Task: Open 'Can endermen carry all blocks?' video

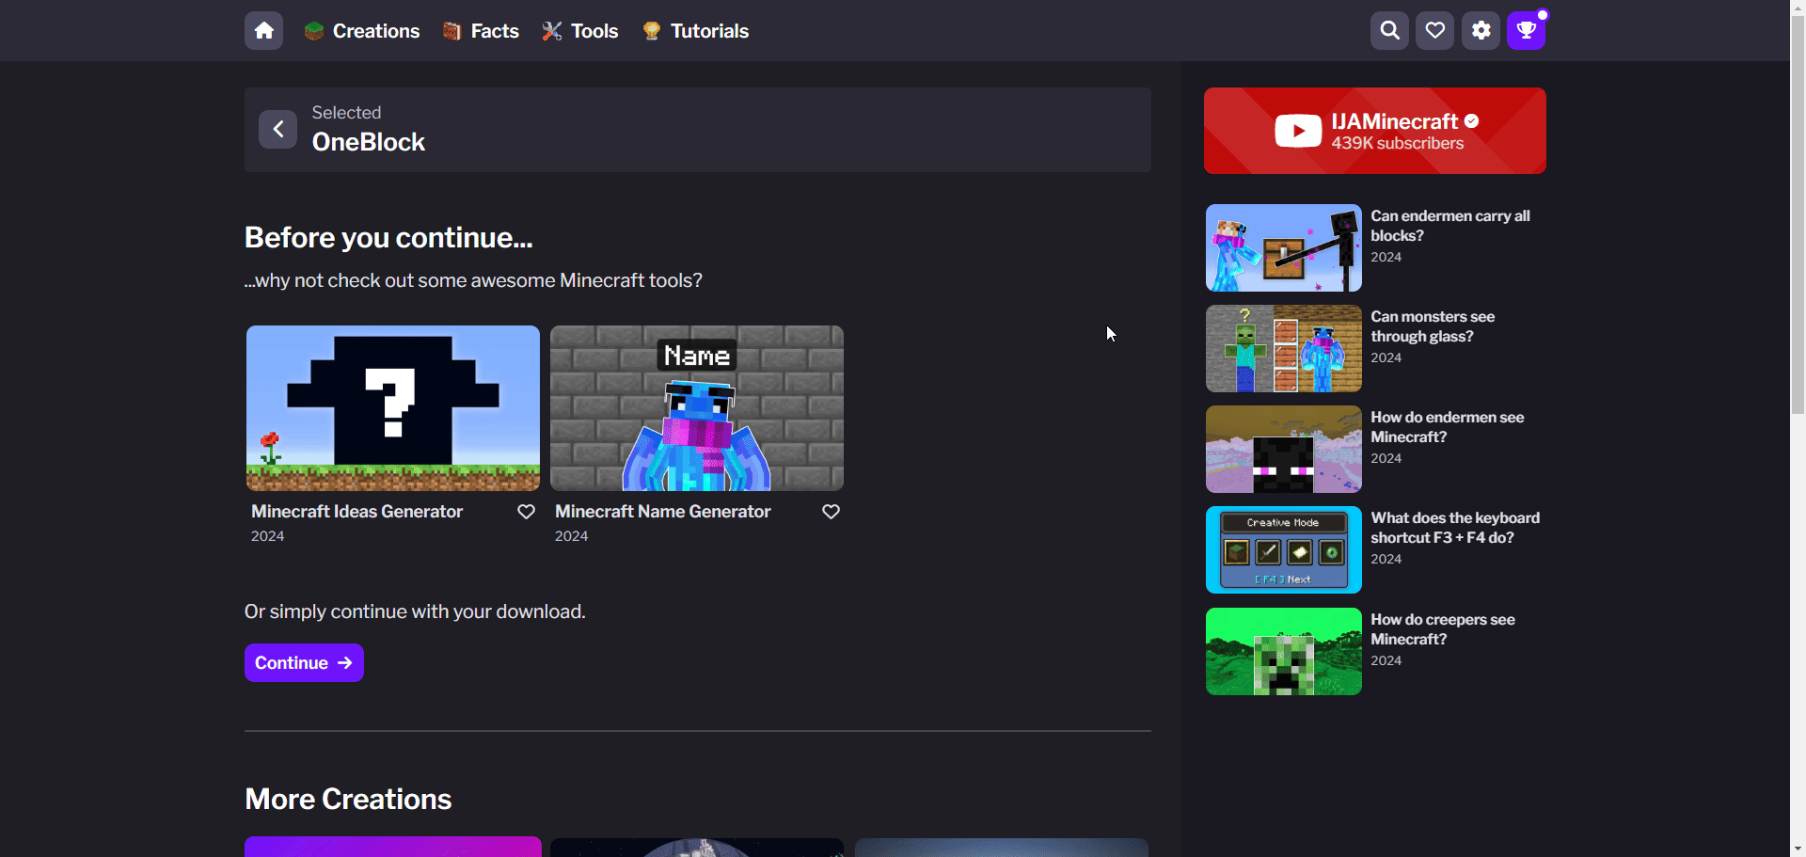Action: (x=1450, y=226)
